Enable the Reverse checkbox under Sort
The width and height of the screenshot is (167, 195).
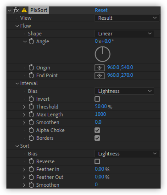click(97, 161)
